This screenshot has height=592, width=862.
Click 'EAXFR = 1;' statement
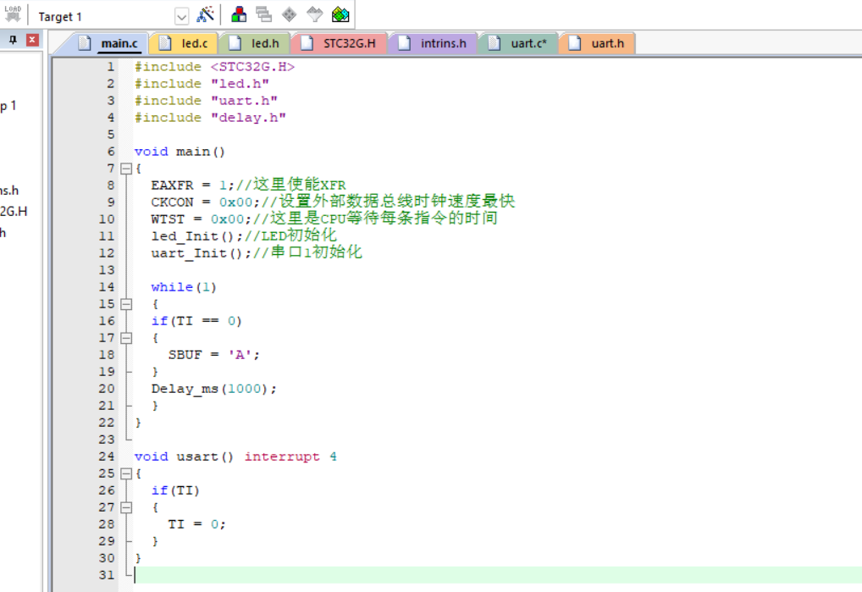[x=193, y=185]
